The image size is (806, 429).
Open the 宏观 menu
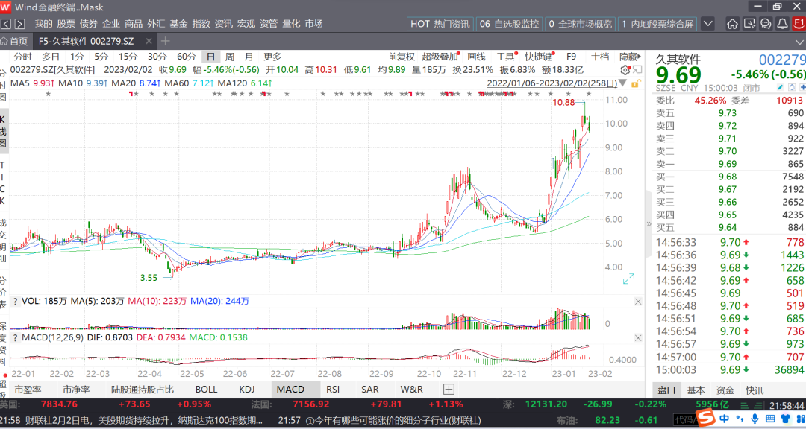(x=246, y=24)
